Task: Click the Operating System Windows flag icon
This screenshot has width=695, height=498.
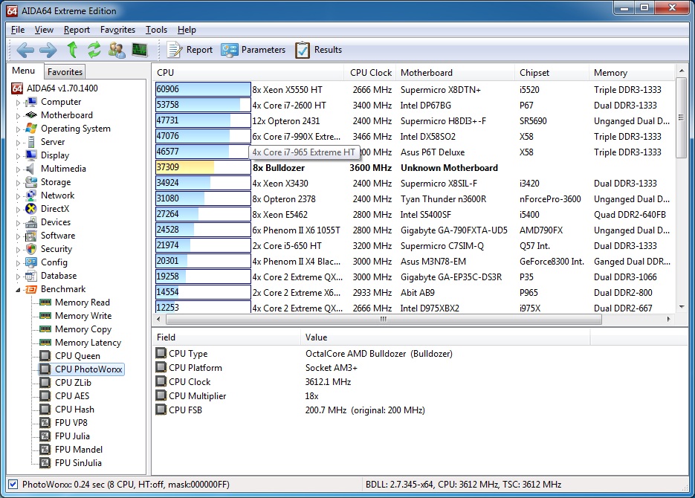Action: (x=31, y=129)
